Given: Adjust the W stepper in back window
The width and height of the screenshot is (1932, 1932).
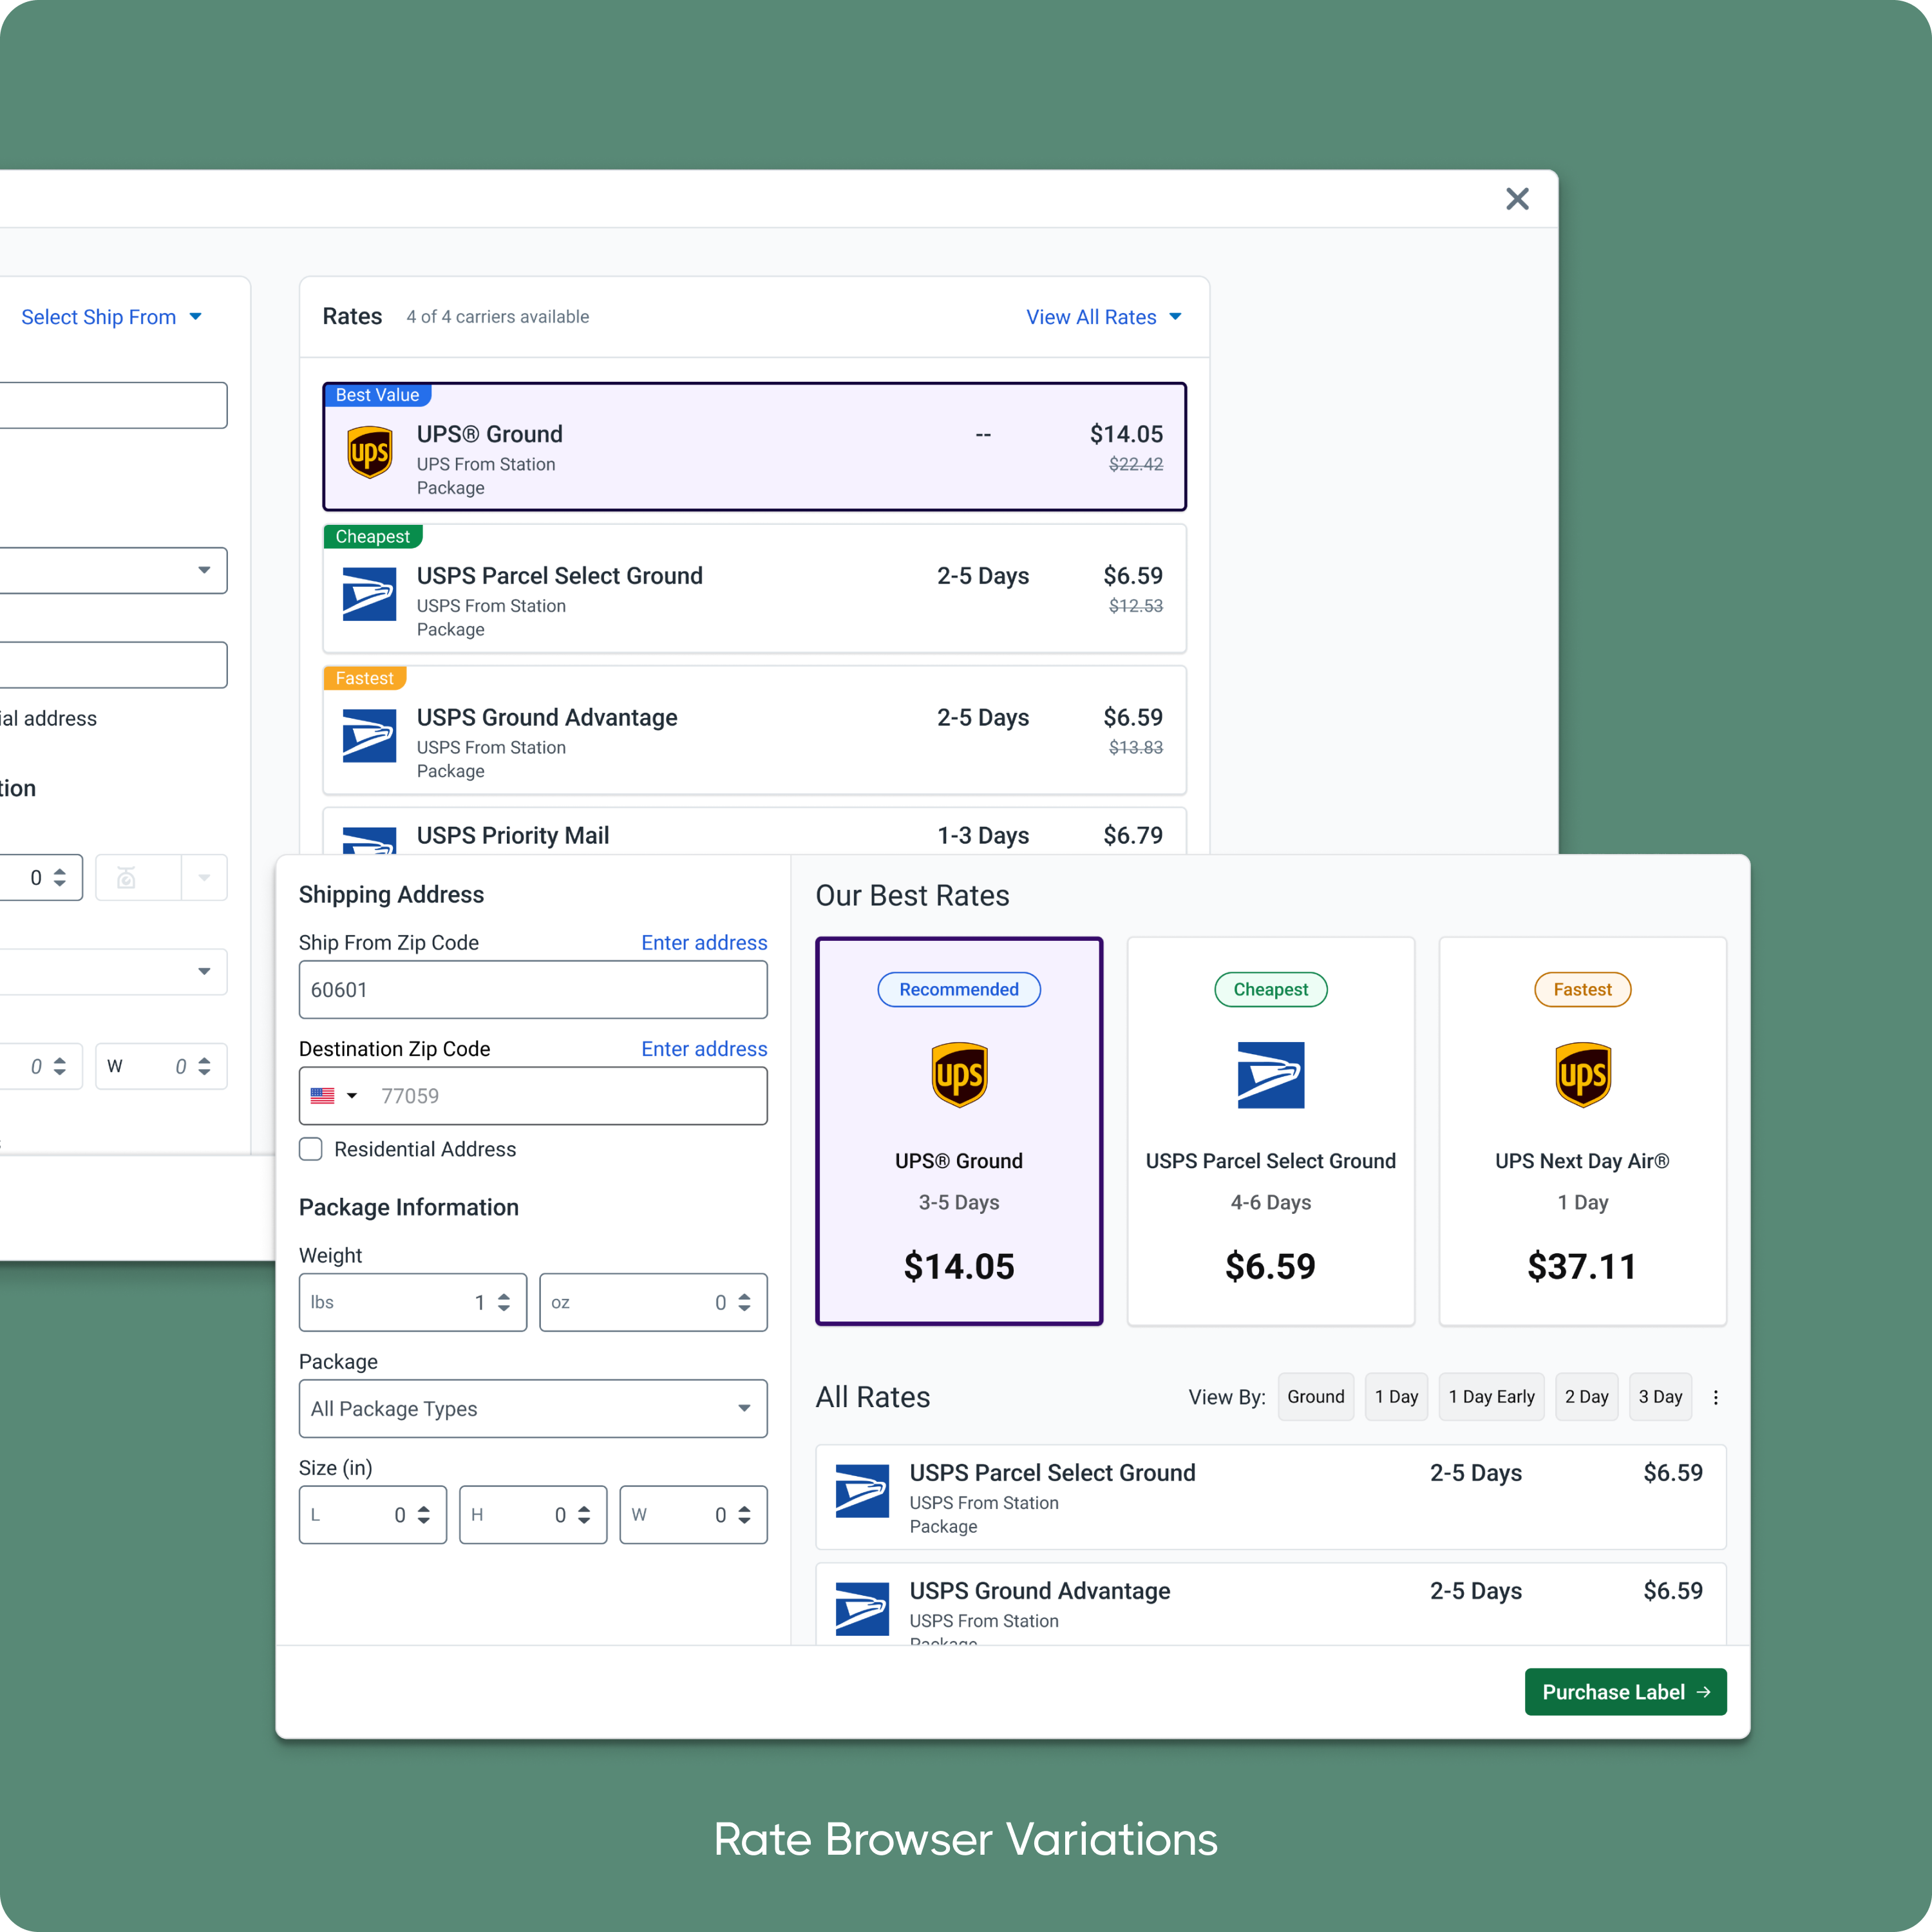Looking at the screenshot, I should tap(204, 1067).
